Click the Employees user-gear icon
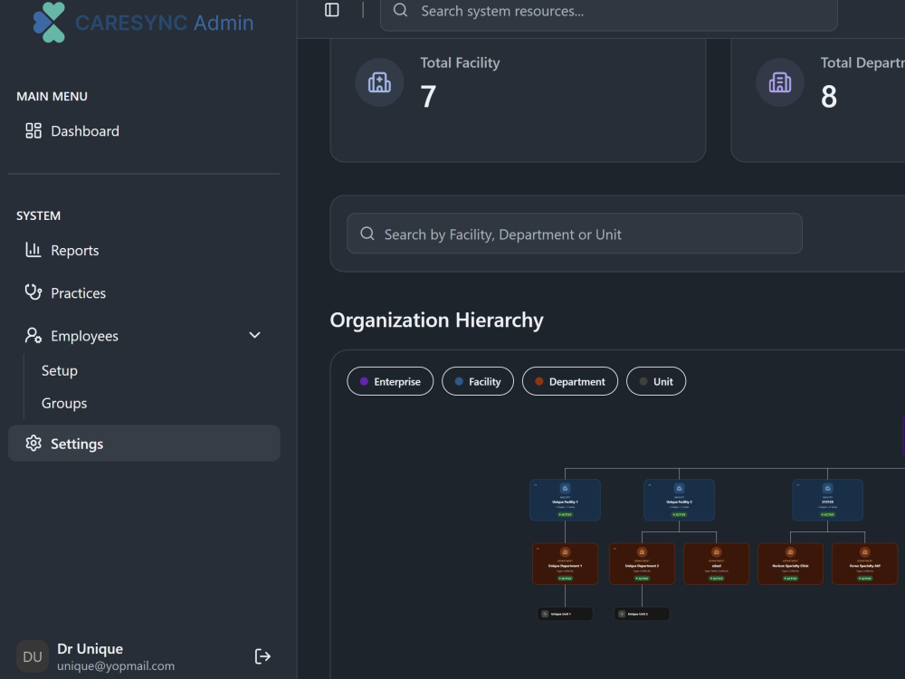The image size is (905, 679). pos(33,335)
